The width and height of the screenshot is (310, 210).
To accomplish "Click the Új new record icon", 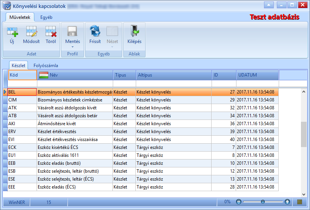I will pyautogui.click(x=12, y=32).
